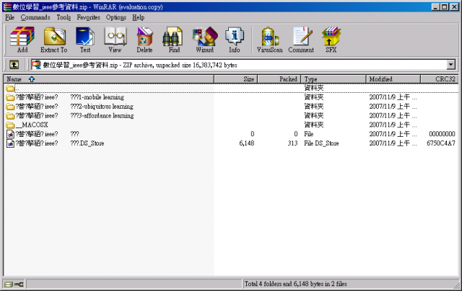Open the Find binoculars tool
462x291 pixels.
[x=174, y=40]
